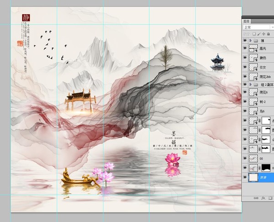Click the 仕女 smart object thumbnail
The height and width of the screenshot is (222, 274).
253,67
